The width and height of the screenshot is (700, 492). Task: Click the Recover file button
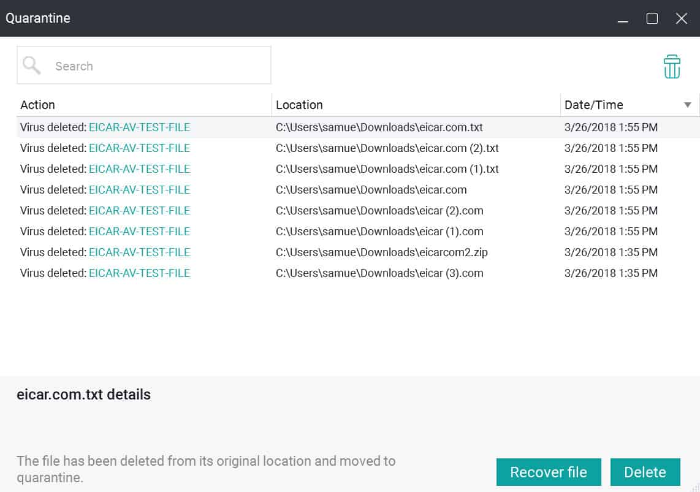[x=549, y=472]
